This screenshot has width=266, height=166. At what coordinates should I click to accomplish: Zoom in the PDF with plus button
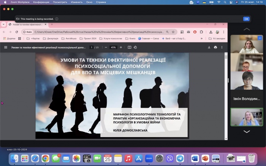[x=121, y=47]
